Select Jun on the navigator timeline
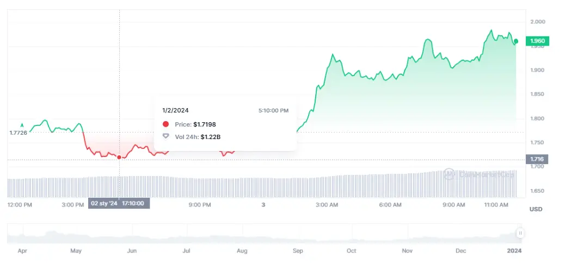 pos(131,251)
